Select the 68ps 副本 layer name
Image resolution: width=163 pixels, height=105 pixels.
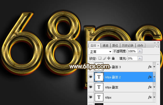coord(112,87)
